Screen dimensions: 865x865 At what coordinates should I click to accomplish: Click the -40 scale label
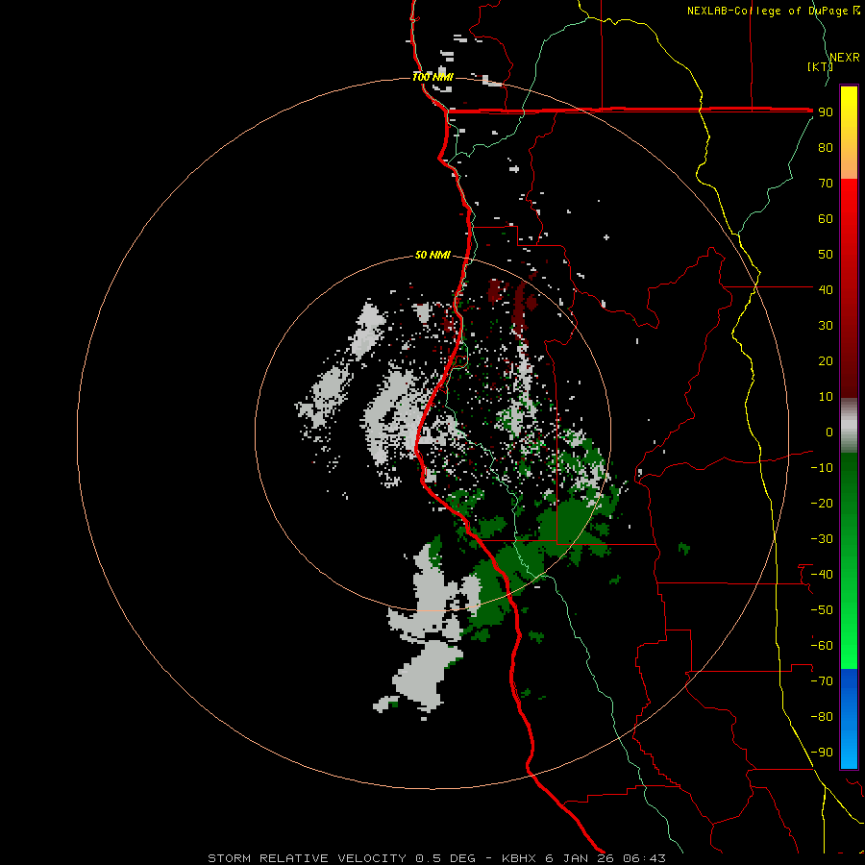[x=822, y=575]
